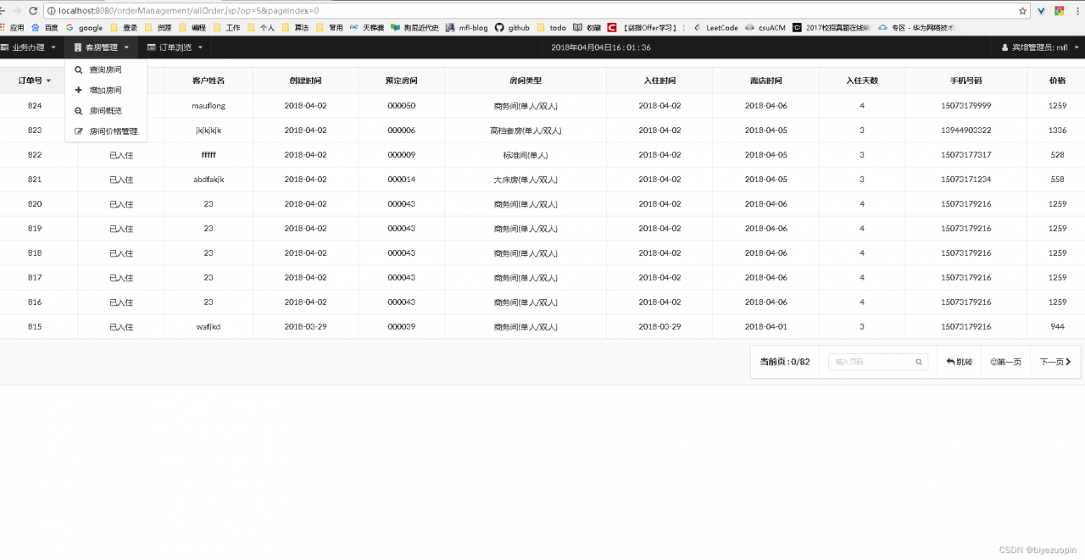Open the 百度 bookmark

[x=45, y=27]
